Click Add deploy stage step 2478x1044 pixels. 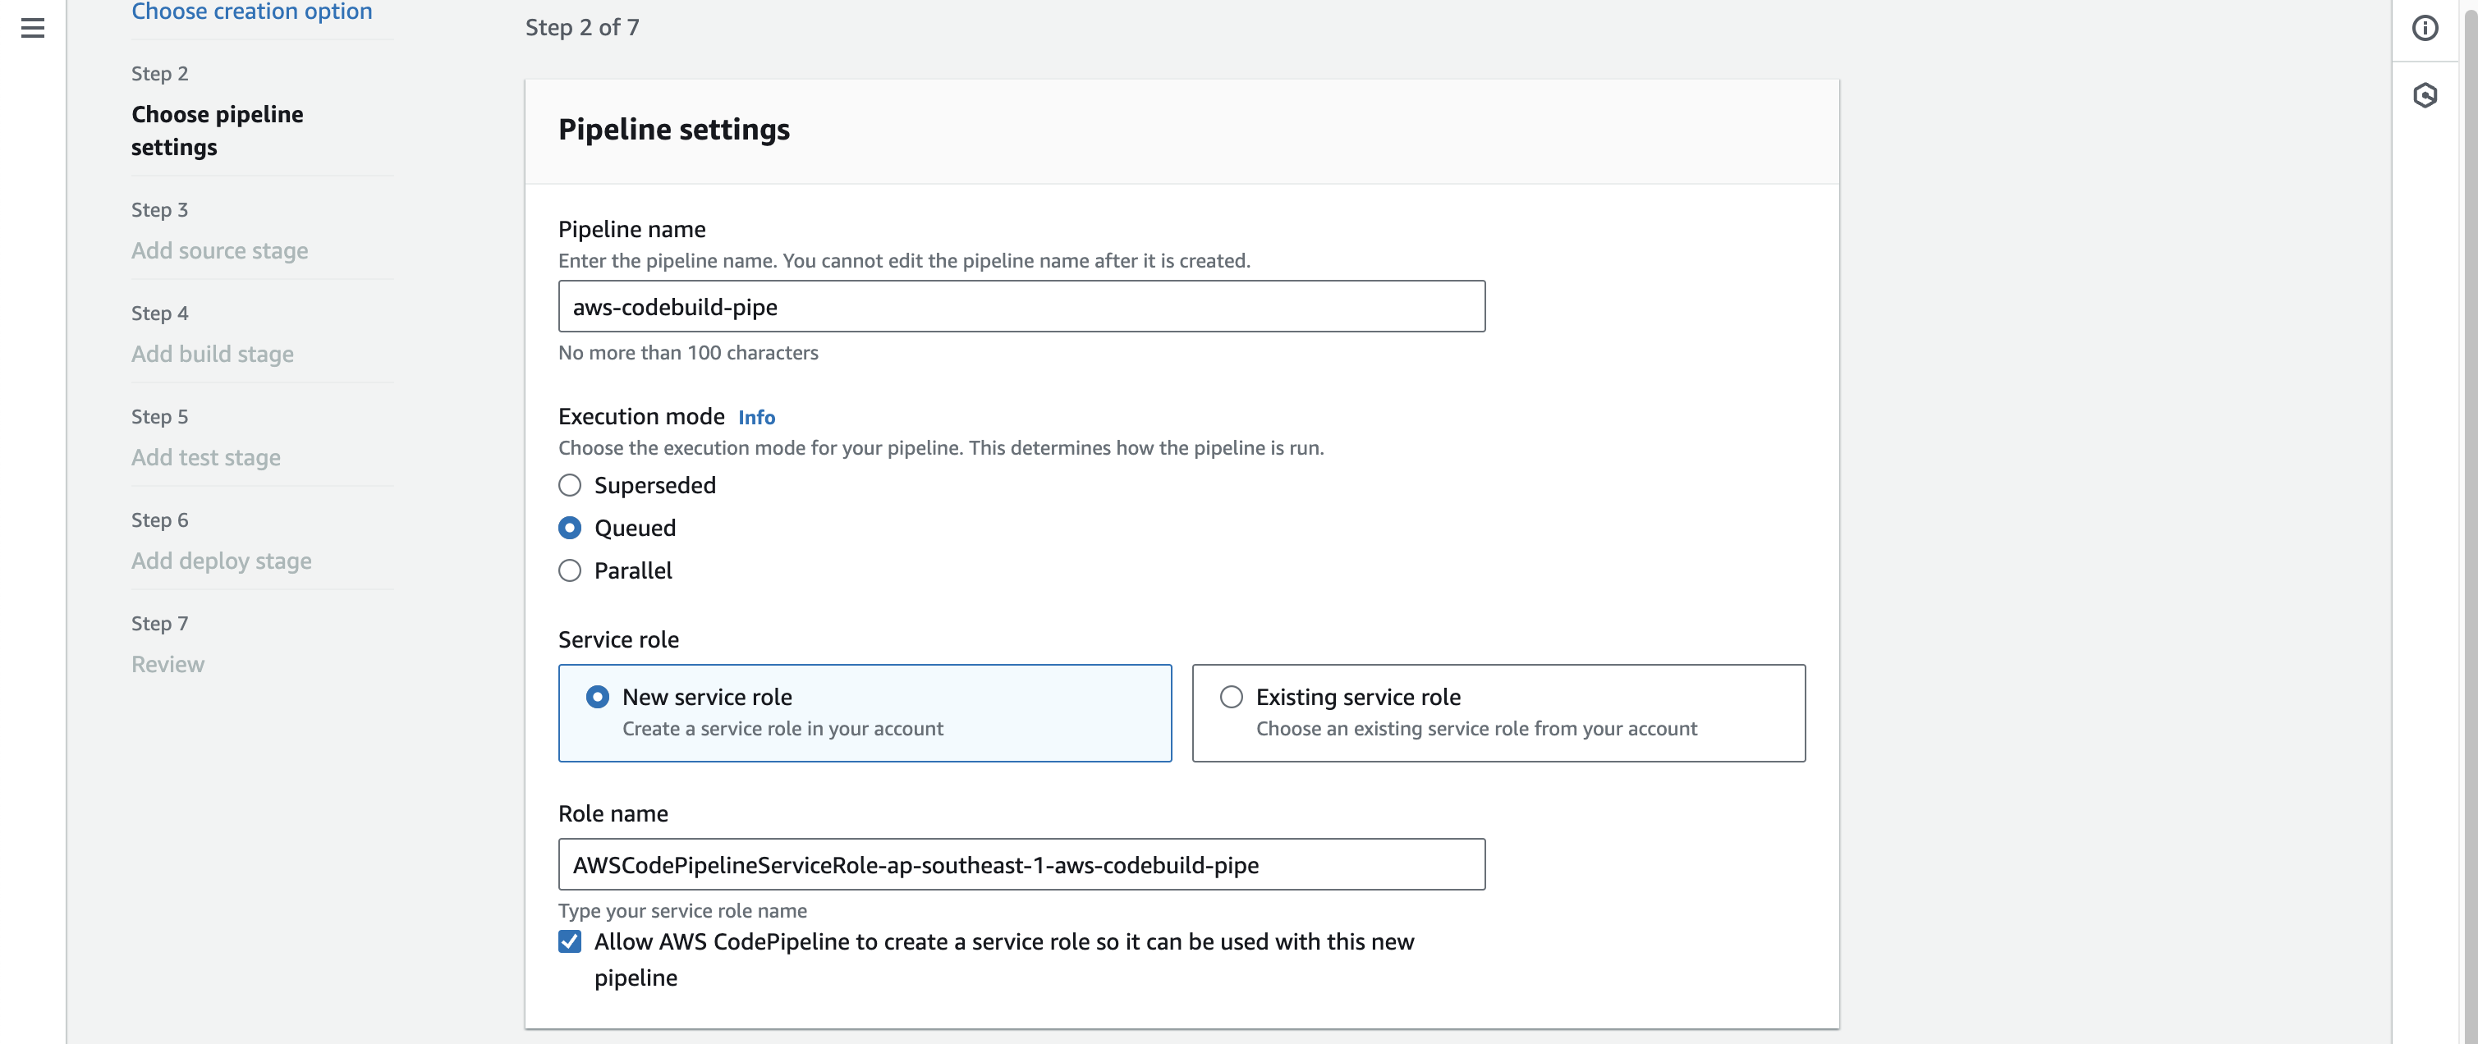[221, 561]
